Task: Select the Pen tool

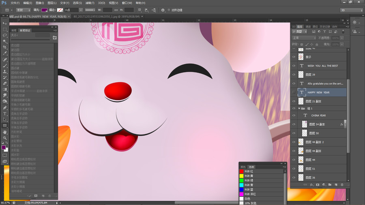Action: point(4,108)
